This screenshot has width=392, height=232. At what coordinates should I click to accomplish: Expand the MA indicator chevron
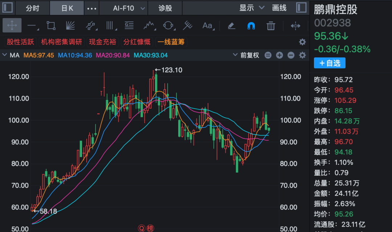click(x=4, y=55)
